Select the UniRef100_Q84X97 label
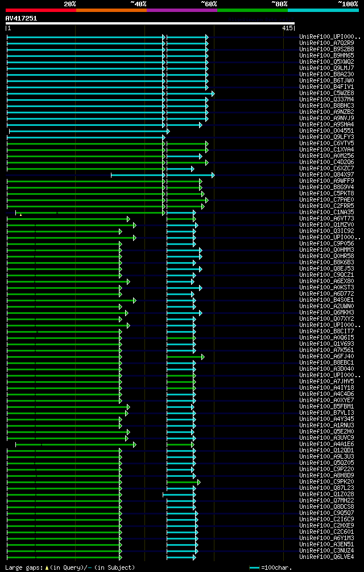The image size is (364, 572). (x=326, y=174)
